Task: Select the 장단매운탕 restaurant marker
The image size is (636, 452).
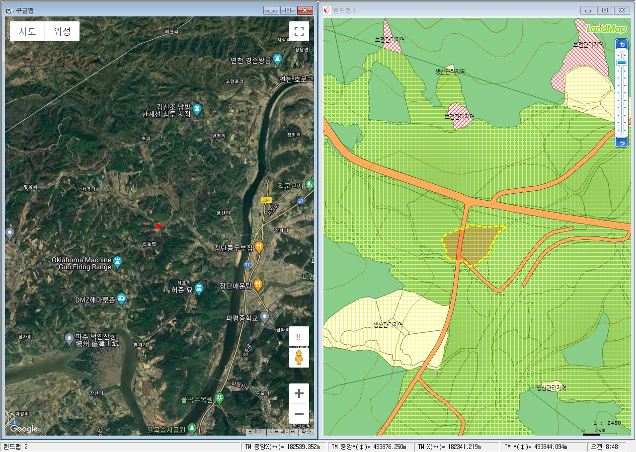Action: pyautogui.click(x=258, y=285)
